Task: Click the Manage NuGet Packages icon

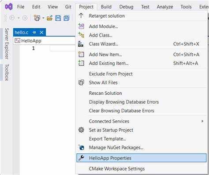Action: point(81,147)
